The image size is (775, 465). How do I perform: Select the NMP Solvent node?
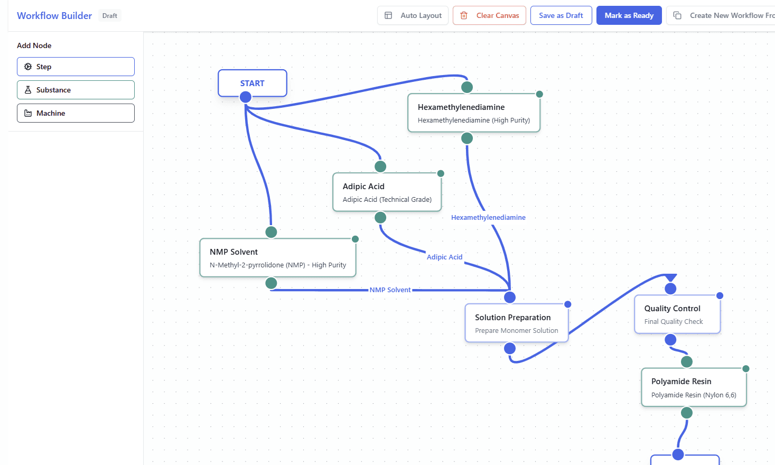277,257
